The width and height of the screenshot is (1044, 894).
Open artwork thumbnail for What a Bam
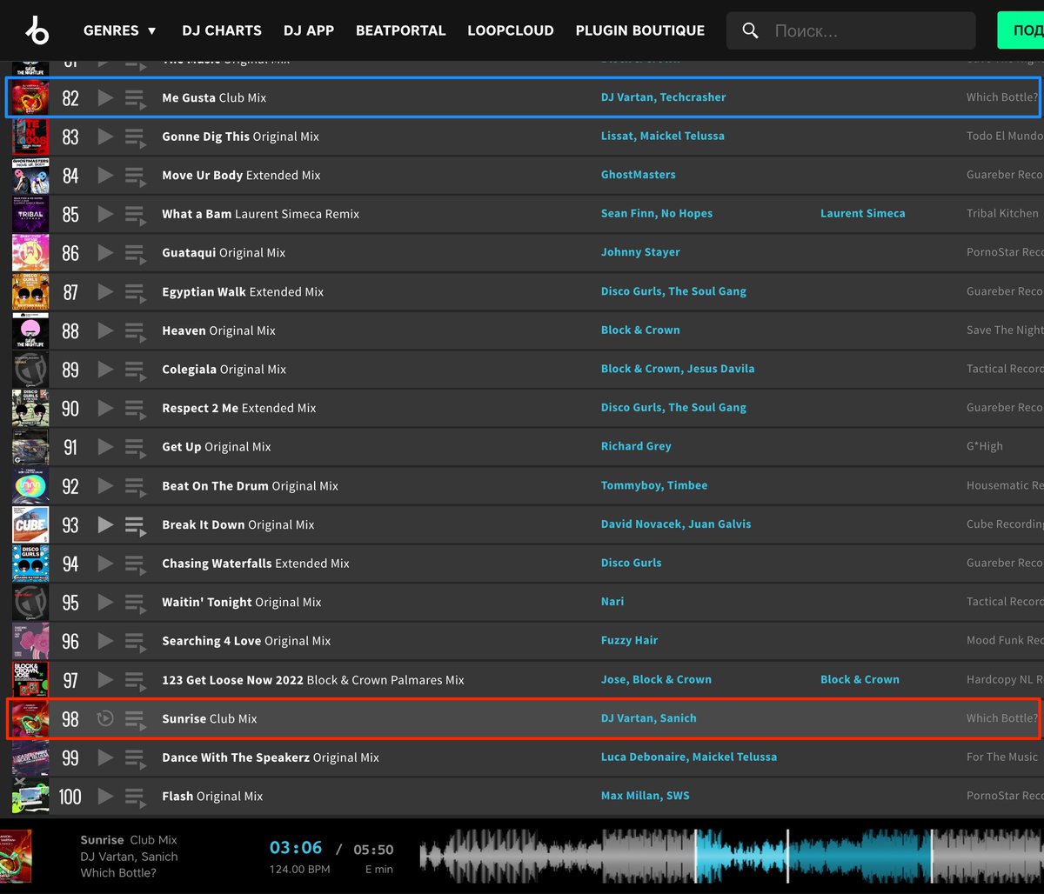30,214
